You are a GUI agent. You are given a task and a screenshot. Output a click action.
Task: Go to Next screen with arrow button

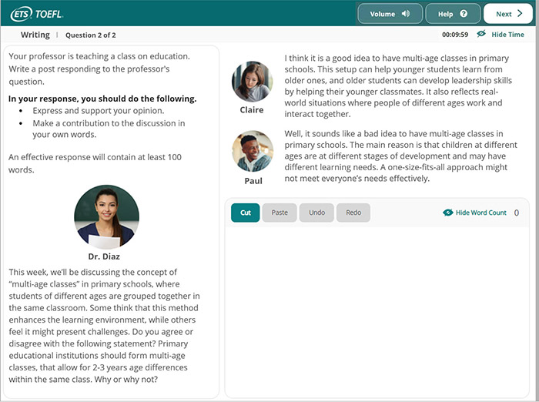pos(508,14)
